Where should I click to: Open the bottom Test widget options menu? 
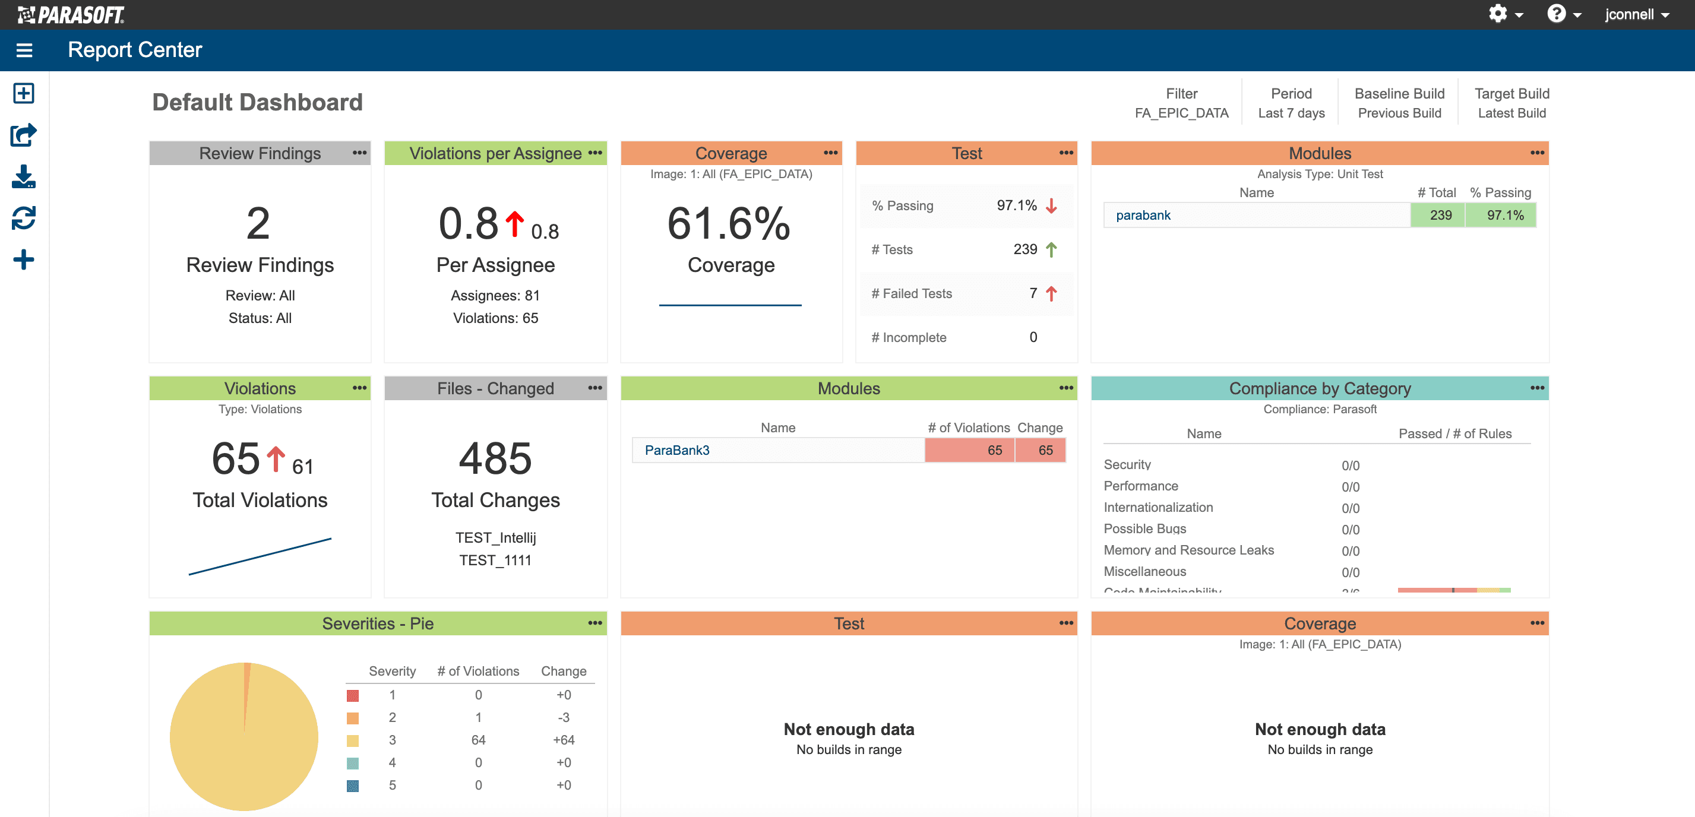(1066, 622)
